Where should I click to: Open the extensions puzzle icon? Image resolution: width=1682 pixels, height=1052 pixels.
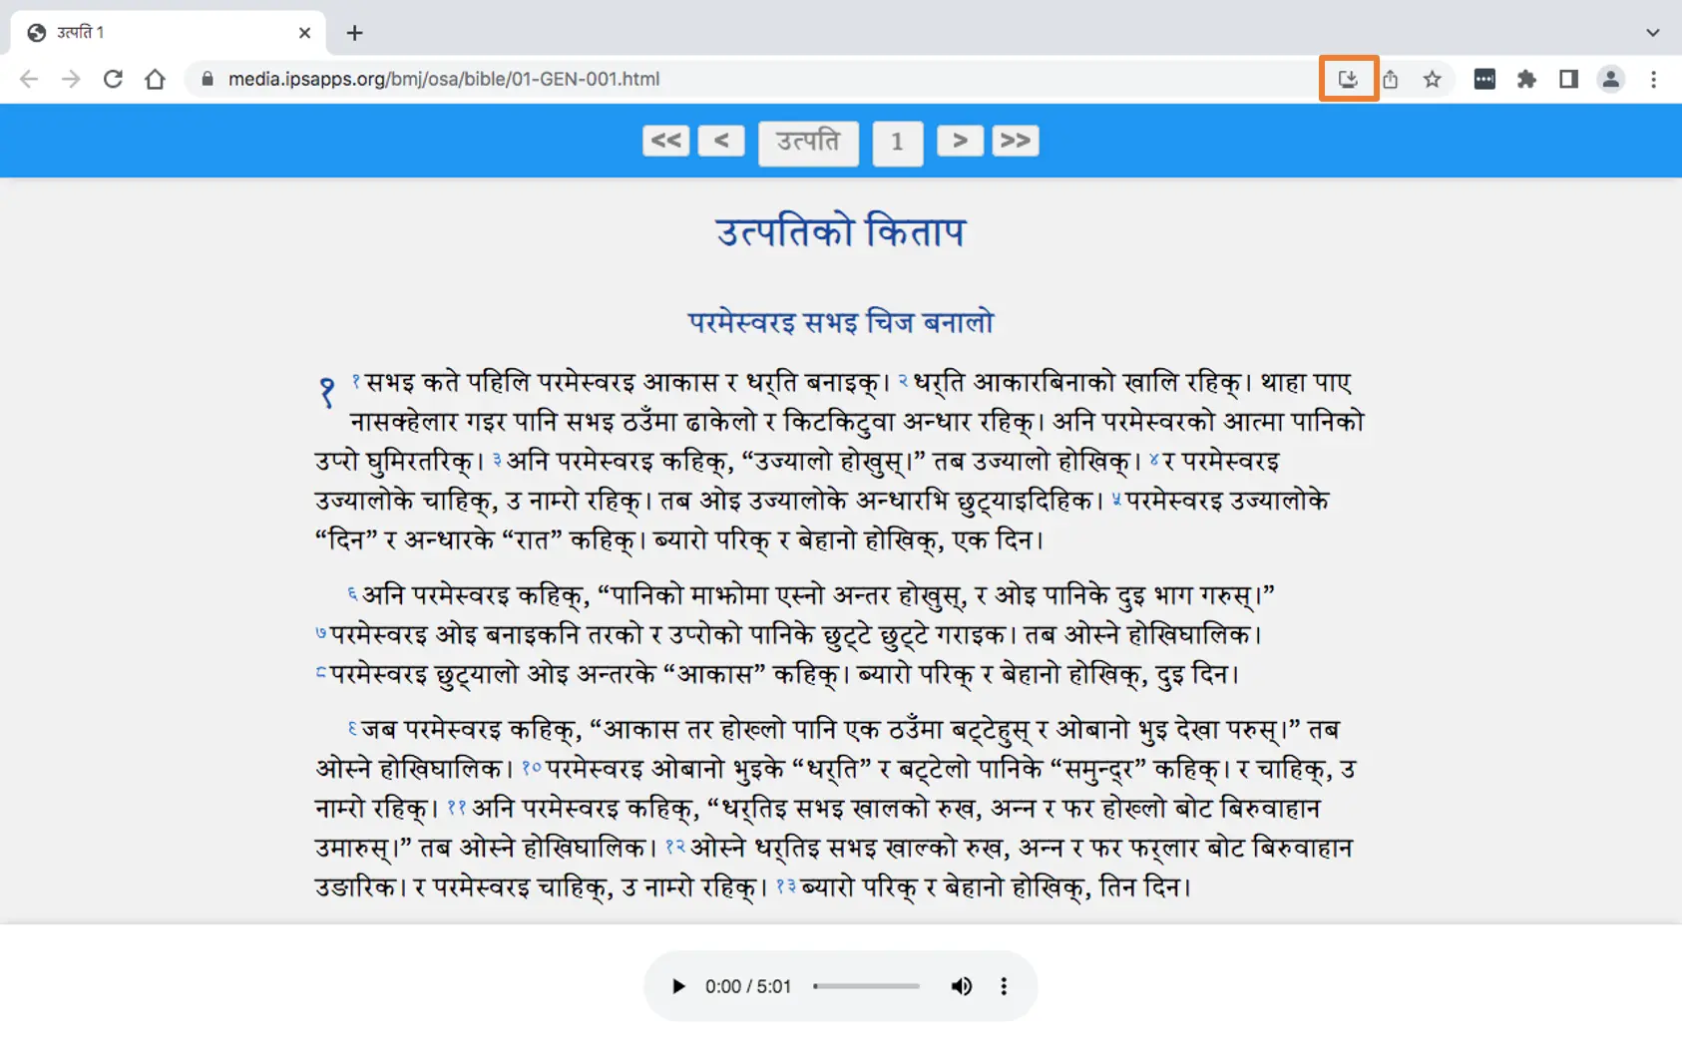click(x=1526, y=79)
